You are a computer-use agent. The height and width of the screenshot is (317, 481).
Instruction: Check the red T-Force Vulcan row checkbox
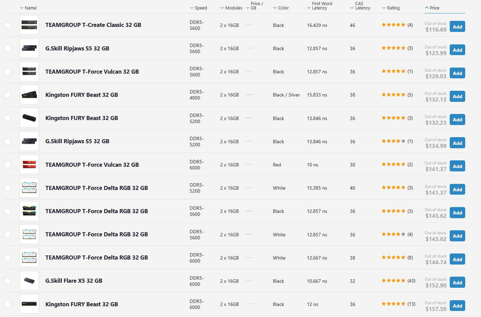point(7,165)
